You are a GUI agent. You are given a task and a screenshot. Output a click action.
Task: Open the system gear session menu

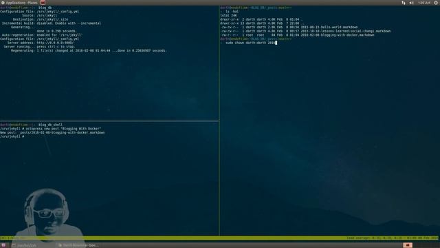tap(436, 3)
